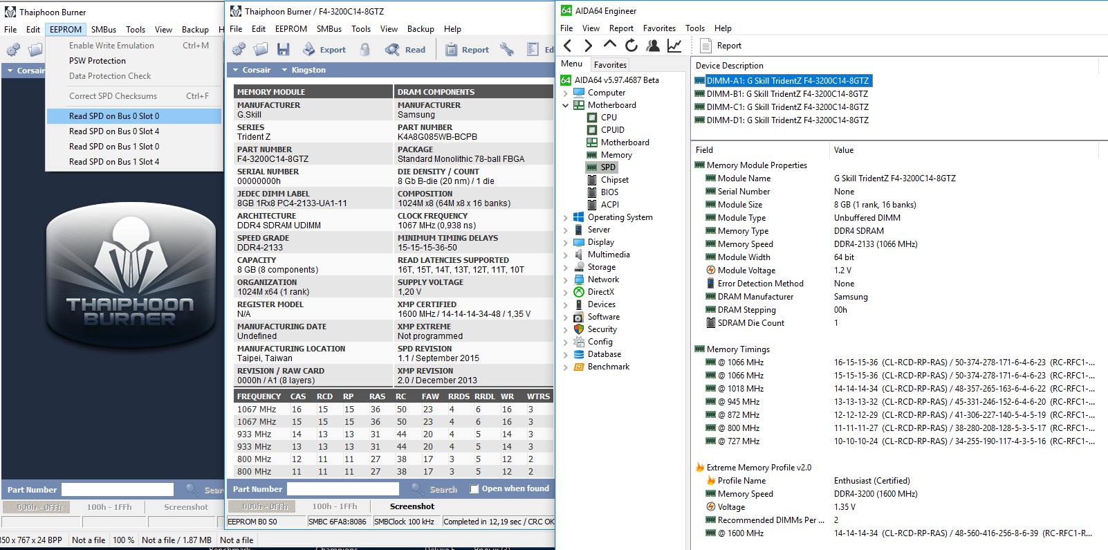
Task: Click 'Read SPD on Bus 0 Slot 0' entry
Action: point(133,116)
